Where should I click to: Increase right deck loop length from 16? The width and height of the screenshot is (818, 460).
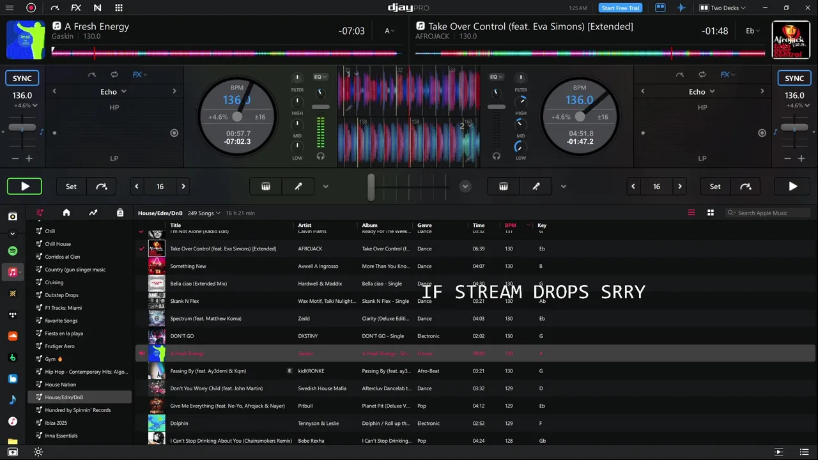[680, 187]
